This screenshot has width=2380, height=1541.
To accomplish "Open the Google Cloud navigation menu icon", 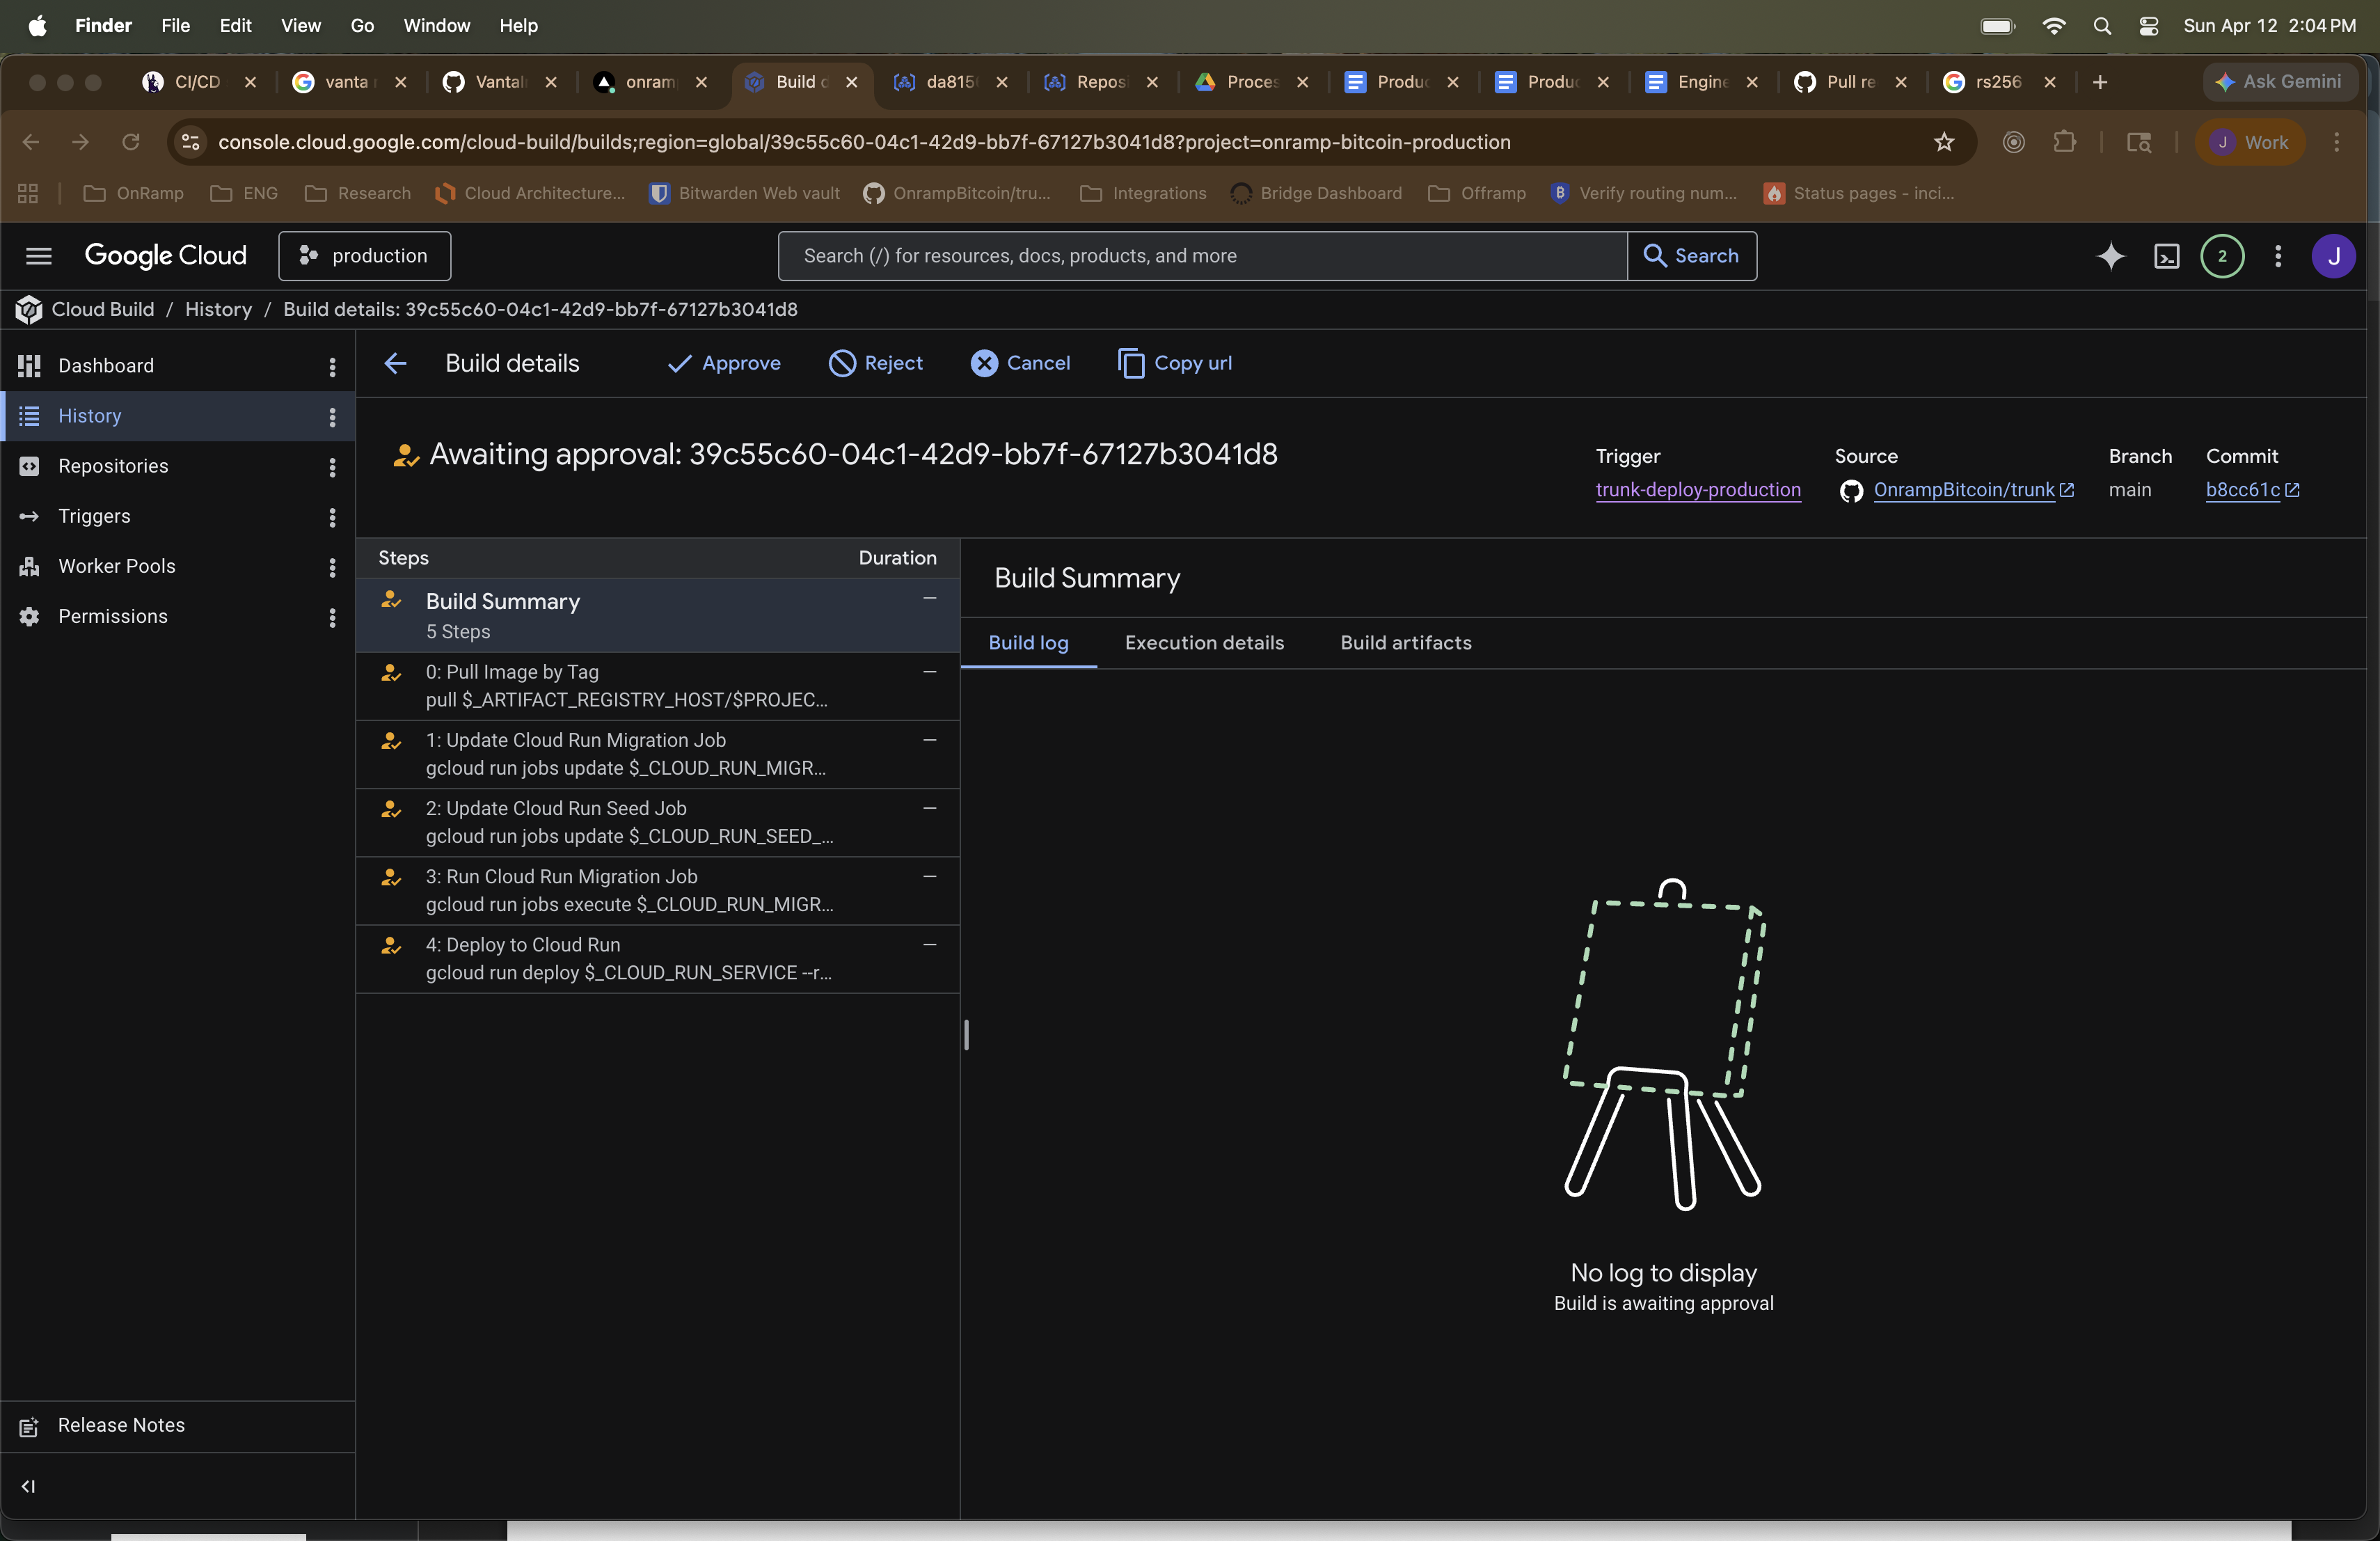I will coord(39,256).
